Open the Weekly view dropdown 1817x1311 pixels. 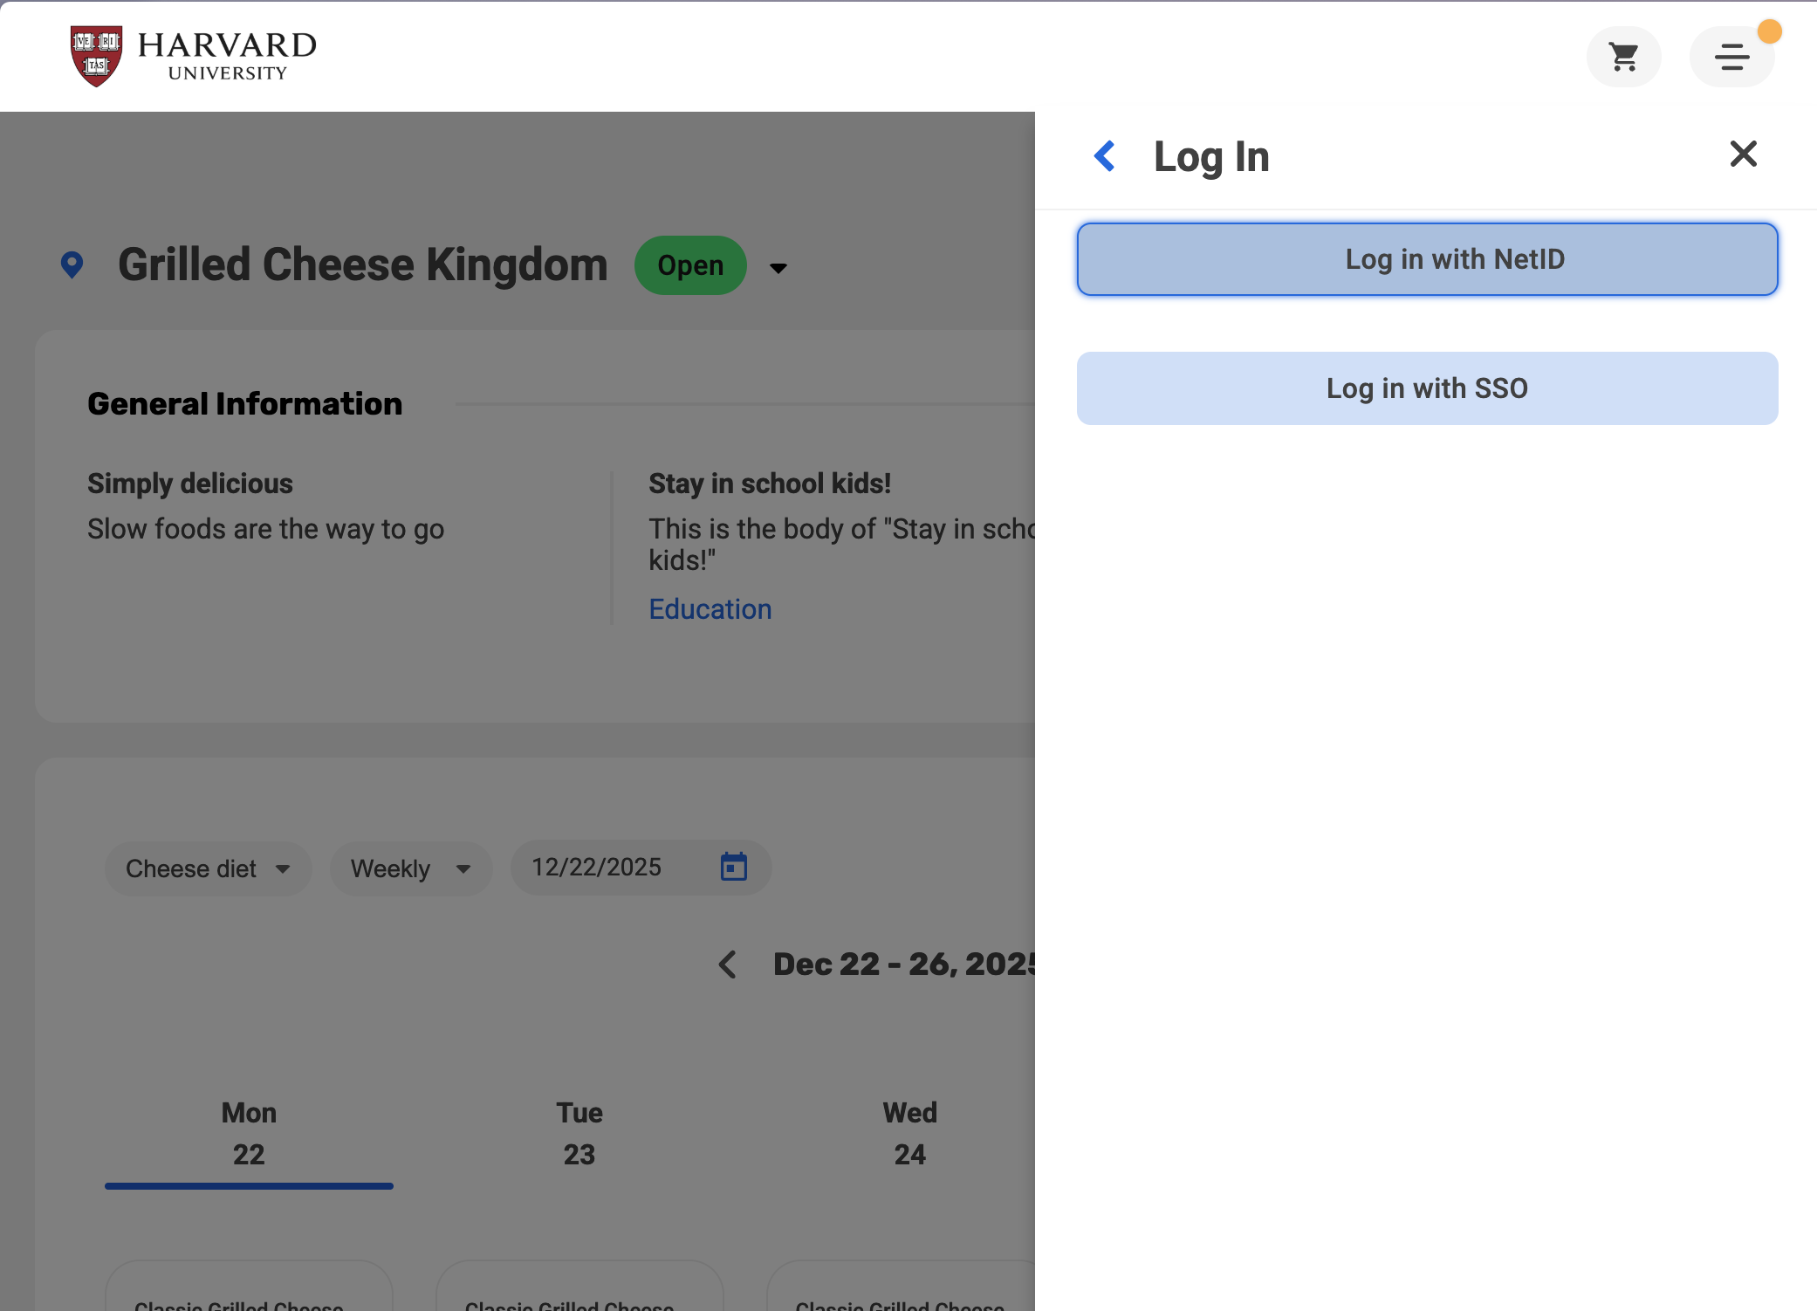410,868
